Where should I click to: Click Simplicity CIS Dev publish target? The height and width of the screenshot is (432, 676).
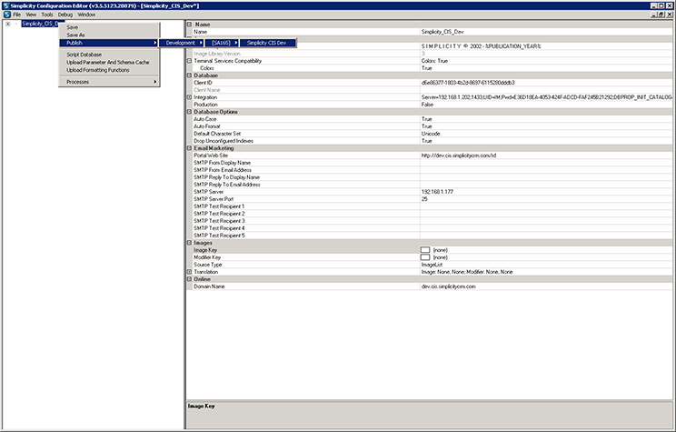pos(268,43)
